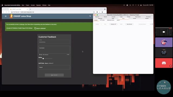This screenshot has height=97, width=173.
Task: Select the screen-share video thumbnail
Action: coord(164,32)
